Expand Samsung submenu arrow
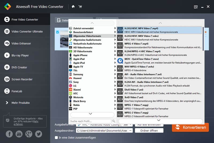Screen dimensions: 214x143 point(115,74)
